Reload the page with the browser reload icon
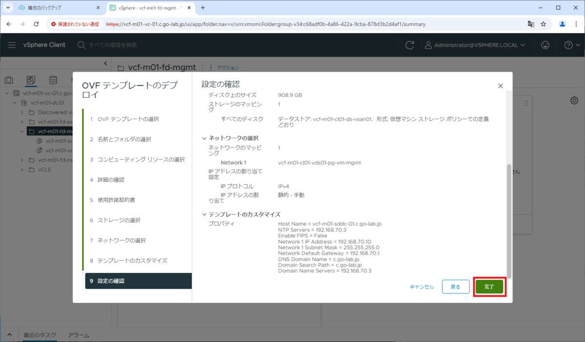This screenshot has height=342, width=585. pyautogui.click(x=36, y=24)
